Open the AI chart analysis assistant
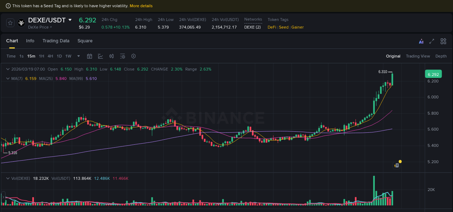Screen dimensions: 453x212 (x=421, y=41)
